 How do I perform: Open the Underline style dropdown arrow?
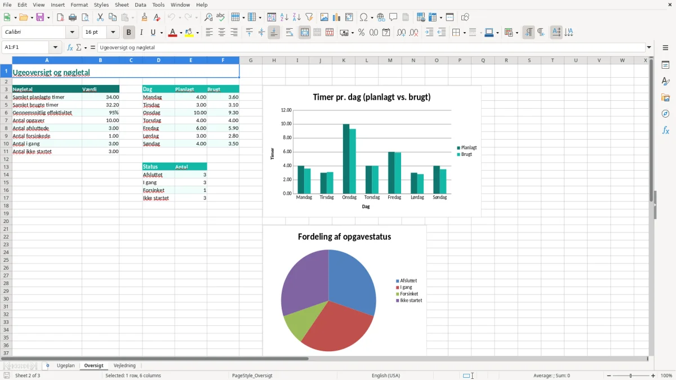pyautogui.click(x=162, y=33)
